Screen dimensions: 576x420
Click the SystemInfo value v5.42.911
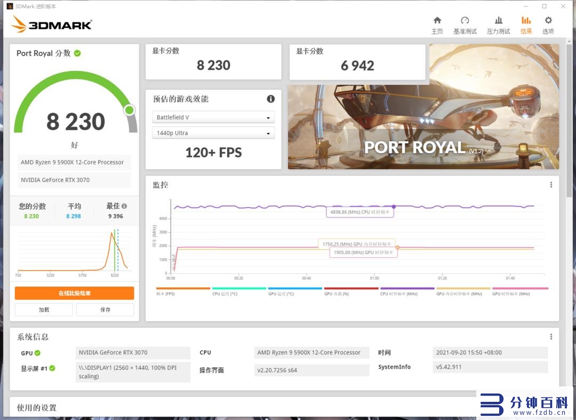pyautogui.click(x=490, y=367)
